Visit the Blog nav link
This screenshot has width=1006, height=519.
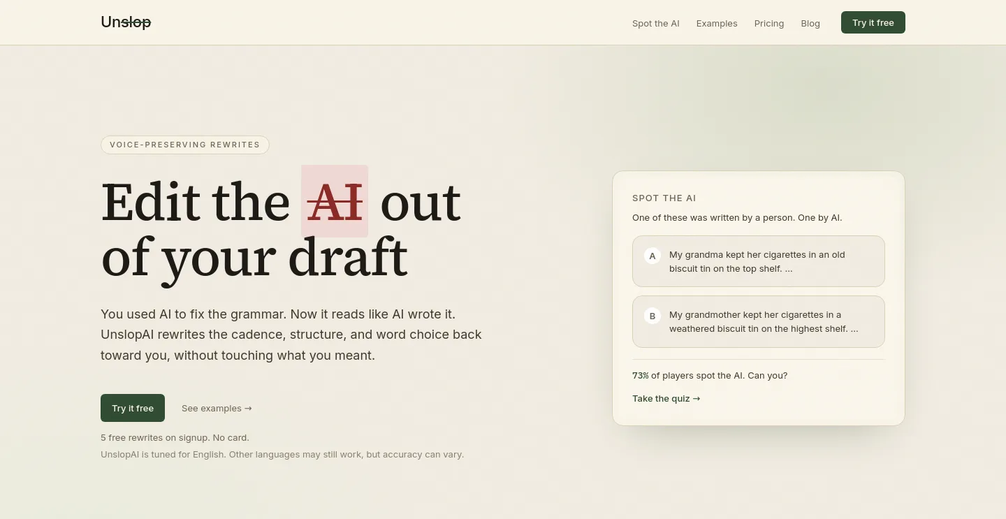[x=810, y=23]
